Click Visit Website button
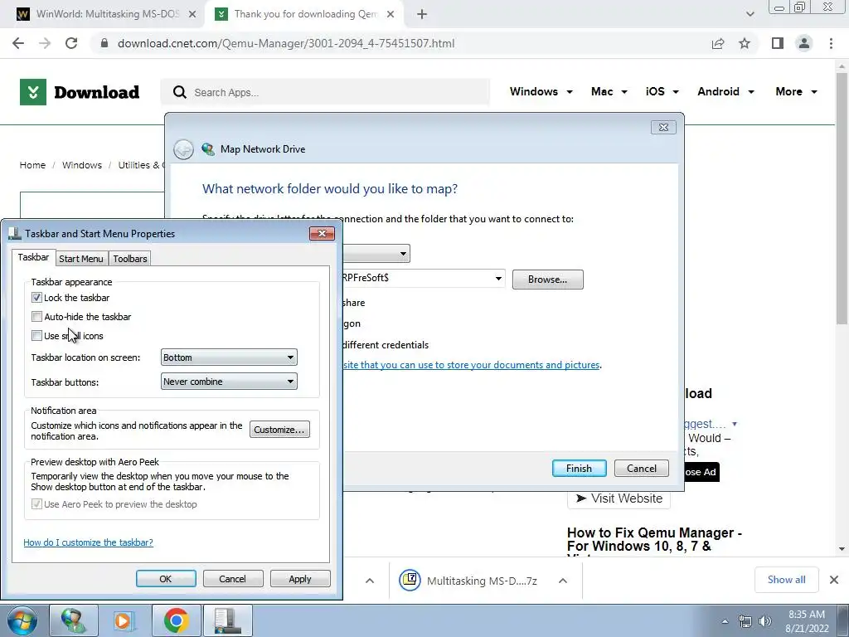The image size is (849, 637). click(x=619, y=498)
